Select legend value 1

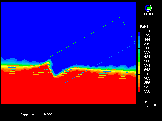(149, 31)
